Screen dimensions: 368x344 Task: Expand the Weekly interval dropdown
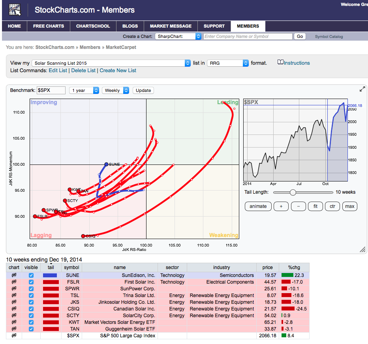point(115,90)
